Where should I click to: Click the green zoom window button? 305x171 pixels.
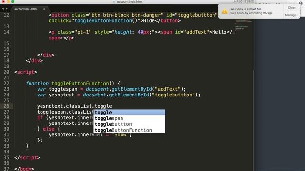click(13, 1)
